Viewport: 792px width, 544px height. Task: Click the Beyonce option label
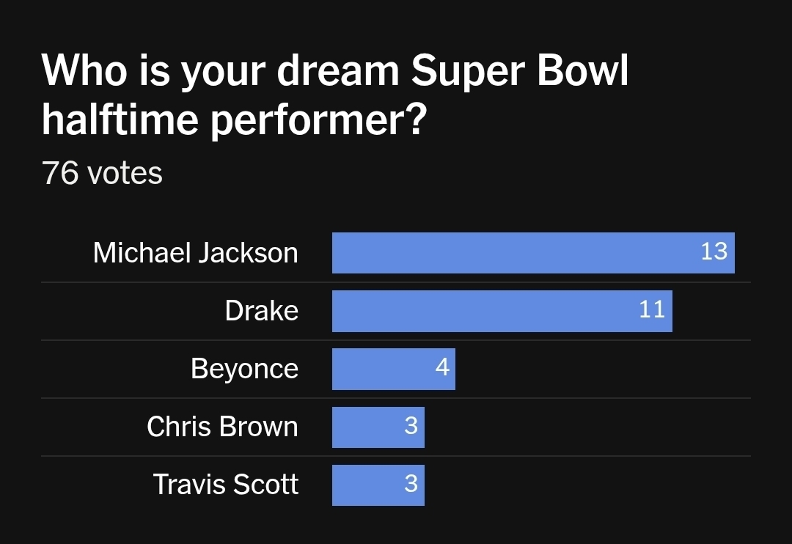point(244,369)
